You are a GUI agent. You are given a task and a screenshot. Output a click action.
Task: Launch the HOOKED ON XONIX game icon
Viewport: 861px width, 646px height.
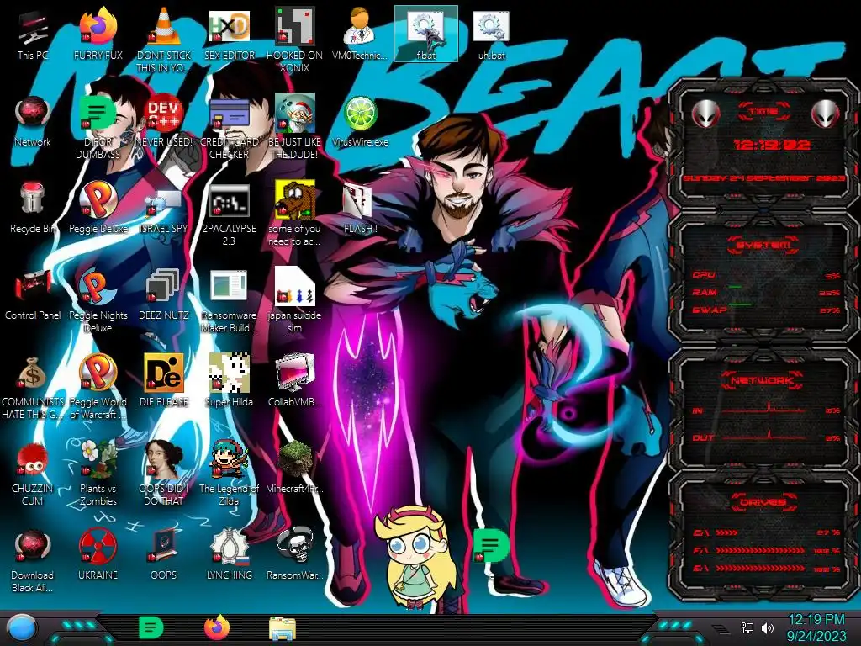pyautogui.click(x=294, y=40)
